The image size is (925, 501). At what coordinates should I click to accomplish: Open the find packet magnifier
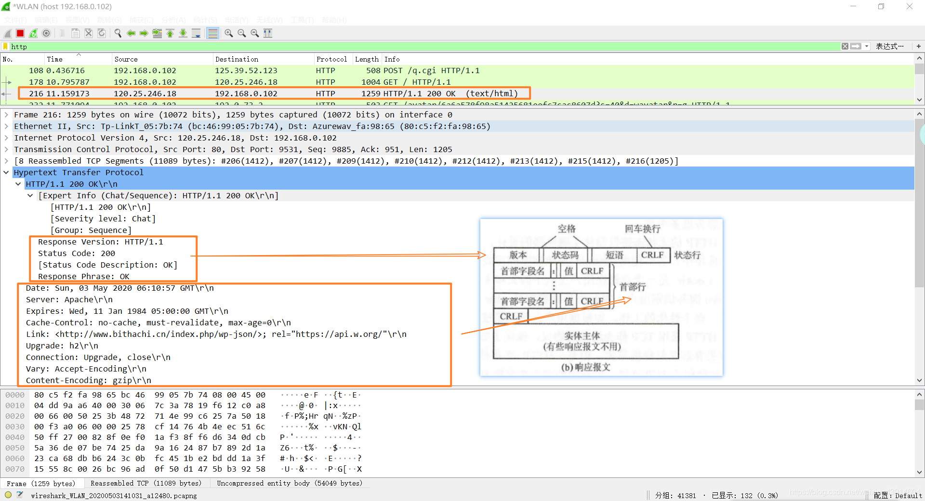pos(118,33)
